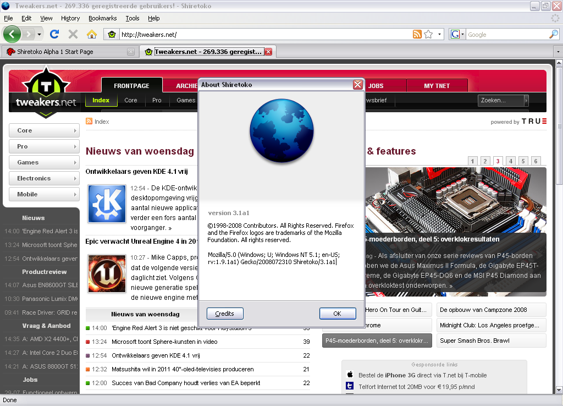This screenshot has height=406, width=563.
Task: Bookmark this page with the star icon
Action: (428, 35)
